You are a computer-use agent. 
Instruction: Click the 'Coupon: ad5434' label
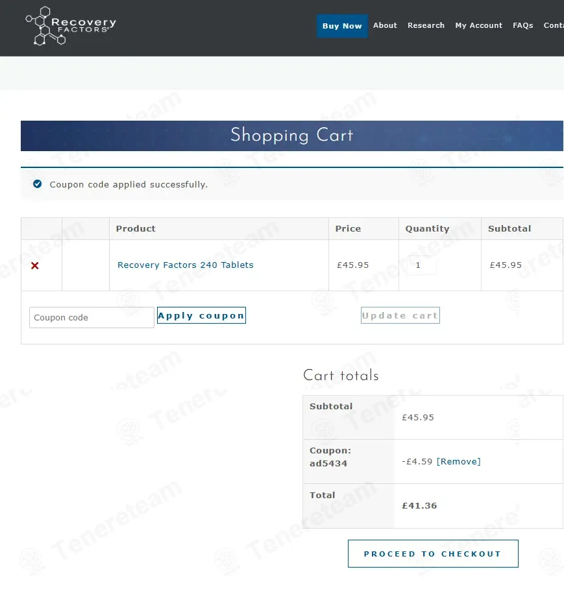pos(330,457)
